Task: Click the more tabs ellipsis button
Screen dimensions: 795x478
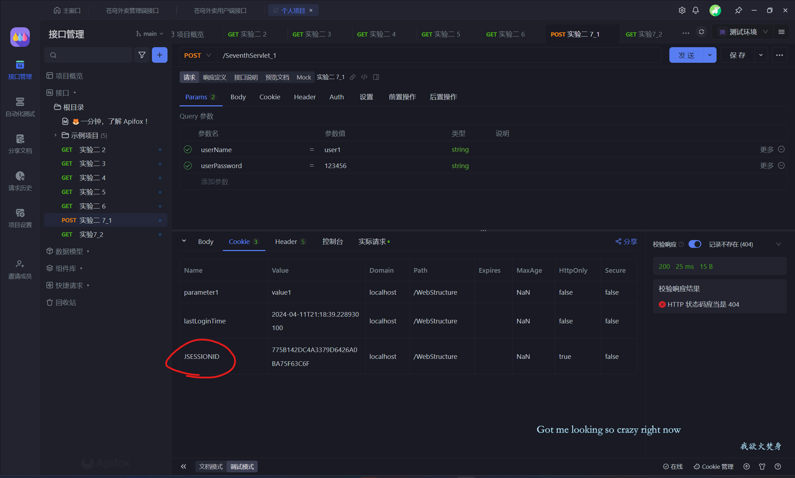Action: 686,33
